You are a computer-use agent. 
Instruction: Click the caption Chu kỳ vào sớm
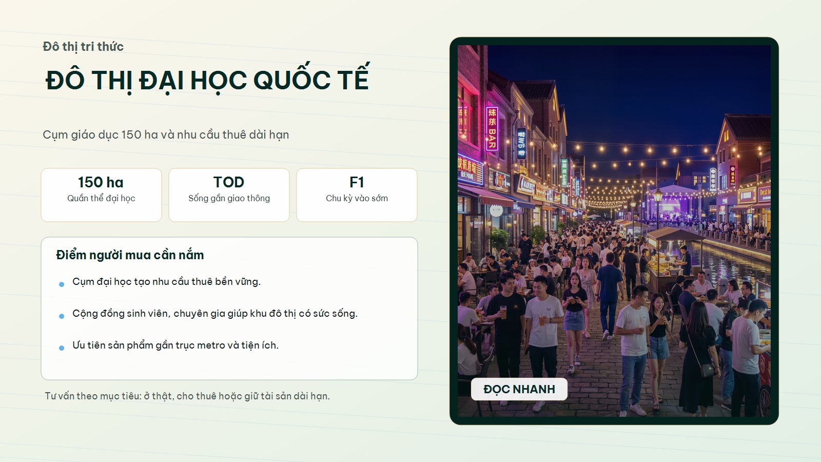357,198
